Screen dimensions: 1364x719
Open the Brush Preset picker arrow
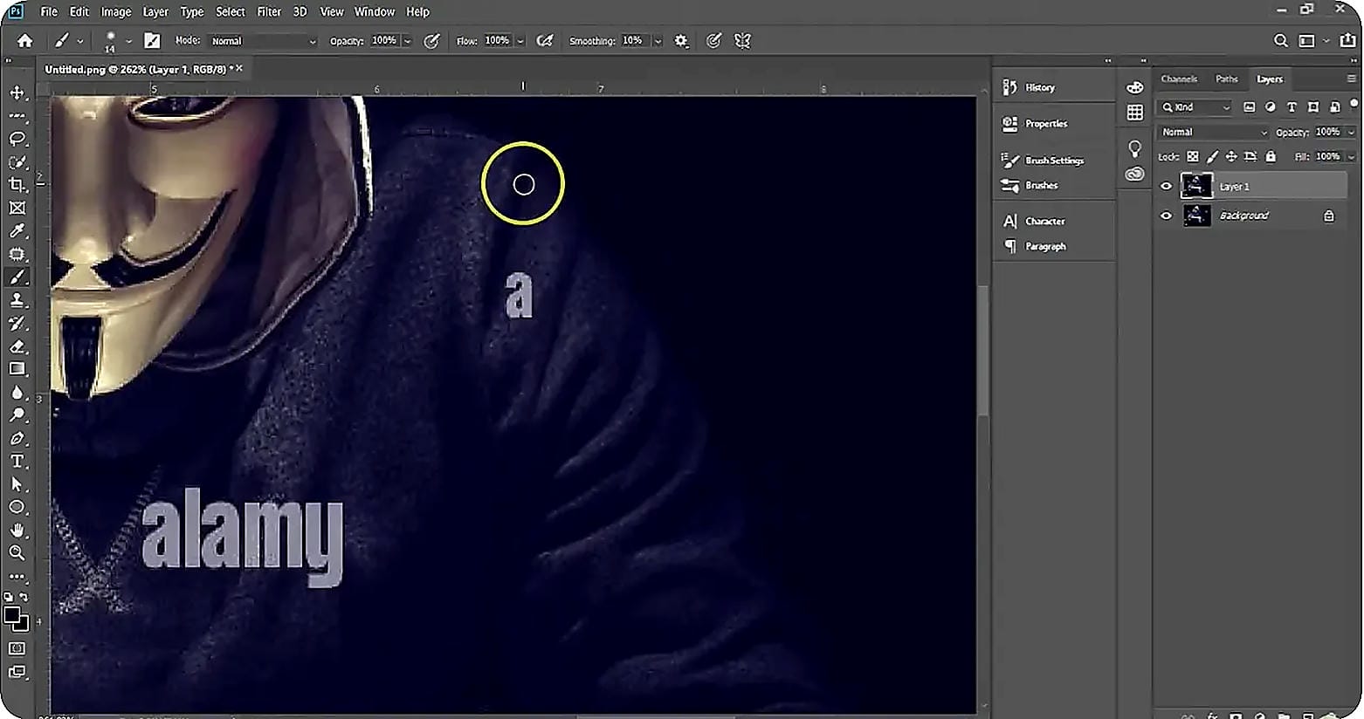tap(129, 41)
